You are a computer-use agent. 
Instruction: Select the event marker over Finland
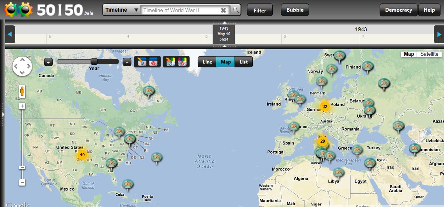click(x=368, y=66)
